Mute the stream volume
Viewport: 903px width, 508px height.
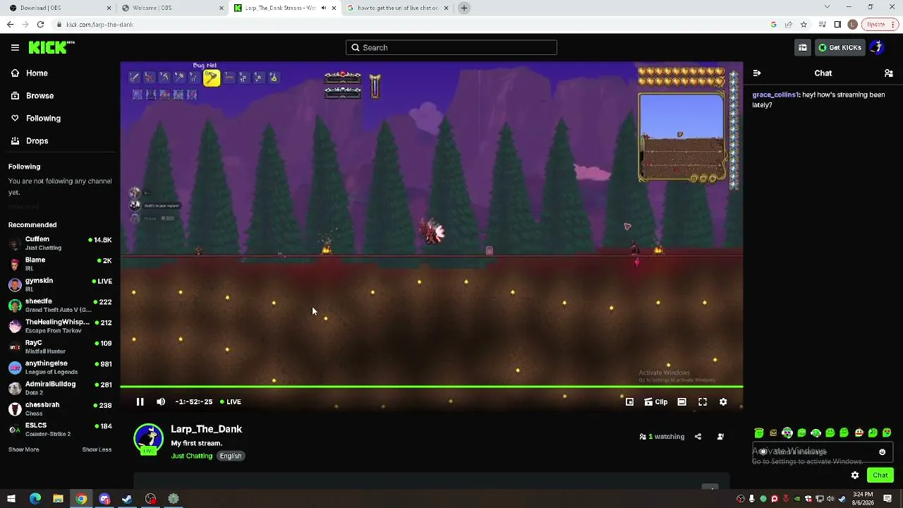pyautogui.click(x=161, y=401)
